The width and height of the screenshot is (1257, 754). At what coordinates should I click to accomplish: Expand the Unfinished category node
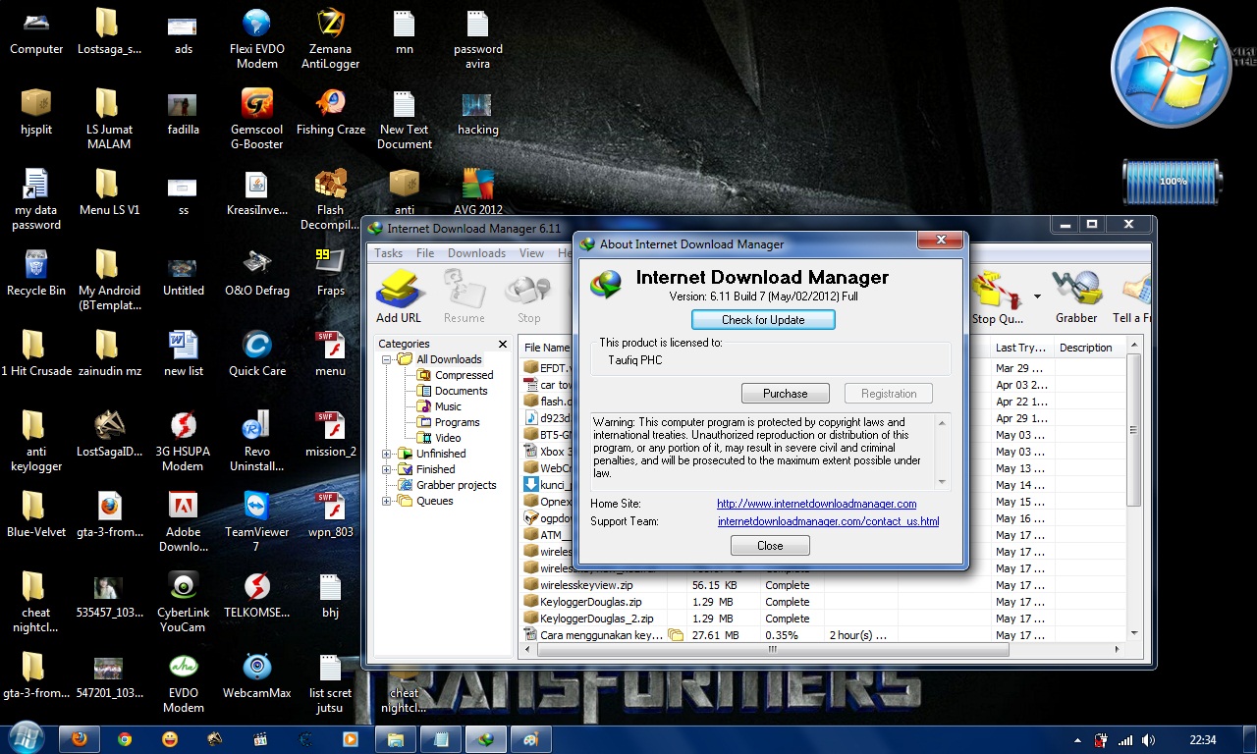point(388,454)
